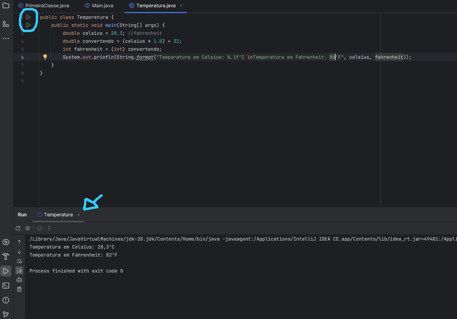Run the Temperatura class using gutter arrow

(28, 17)
